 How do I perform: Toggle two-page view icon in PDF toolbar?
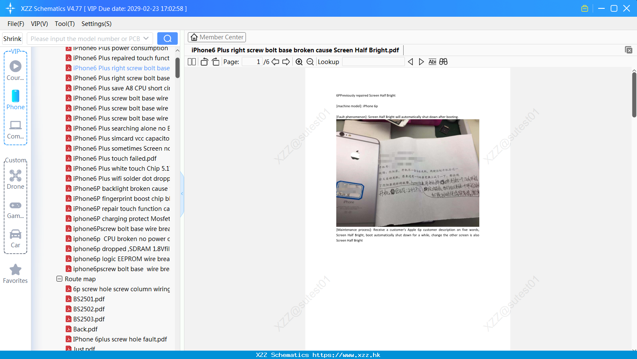pos(192,62)
